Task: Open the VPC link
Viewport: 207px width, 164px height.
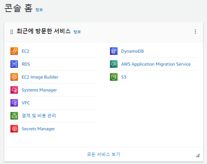Action: click(26, 103)
